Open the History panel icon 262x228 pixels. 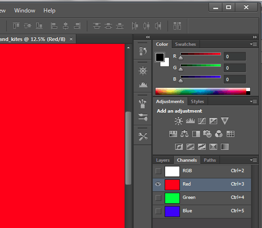coord(143,51)
